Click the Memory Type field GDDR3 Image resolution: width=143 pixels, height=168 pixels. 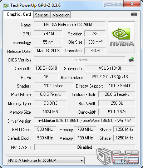point(50,103)
